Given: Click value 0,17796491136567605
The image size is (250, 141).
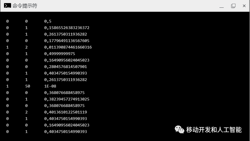Looking at the screenshot, I should pyautogui.click(x=67, y=41).
